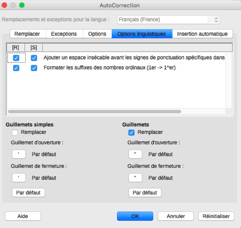This screenshot has width=241, height=228.
Task: Select the Options tab
Action: click(x=97, y=34)
